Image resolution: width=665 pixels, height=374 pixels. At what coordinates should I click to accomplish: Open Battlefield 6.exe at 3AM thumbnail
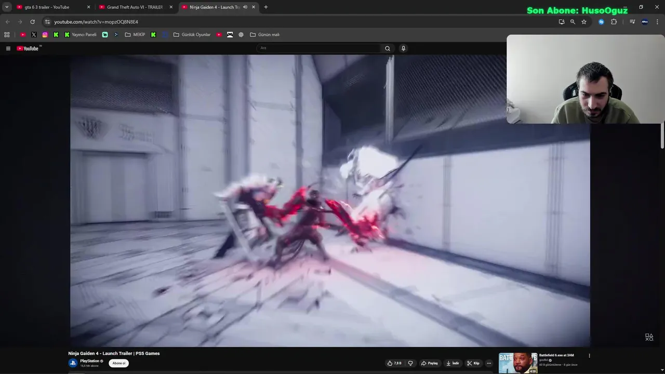(x=518, y=363)
